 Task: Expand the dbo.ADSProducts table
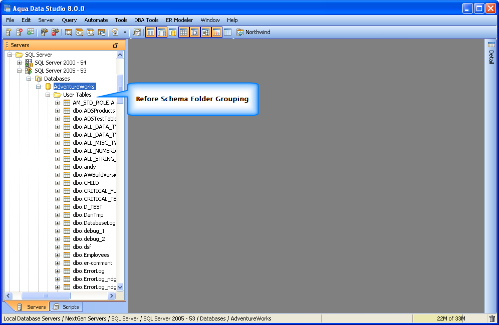tap(57, 111)
